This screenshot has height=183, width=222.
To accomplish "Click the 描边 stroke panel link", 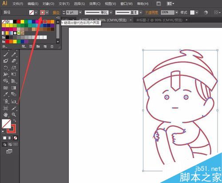I will click(56, 12).
